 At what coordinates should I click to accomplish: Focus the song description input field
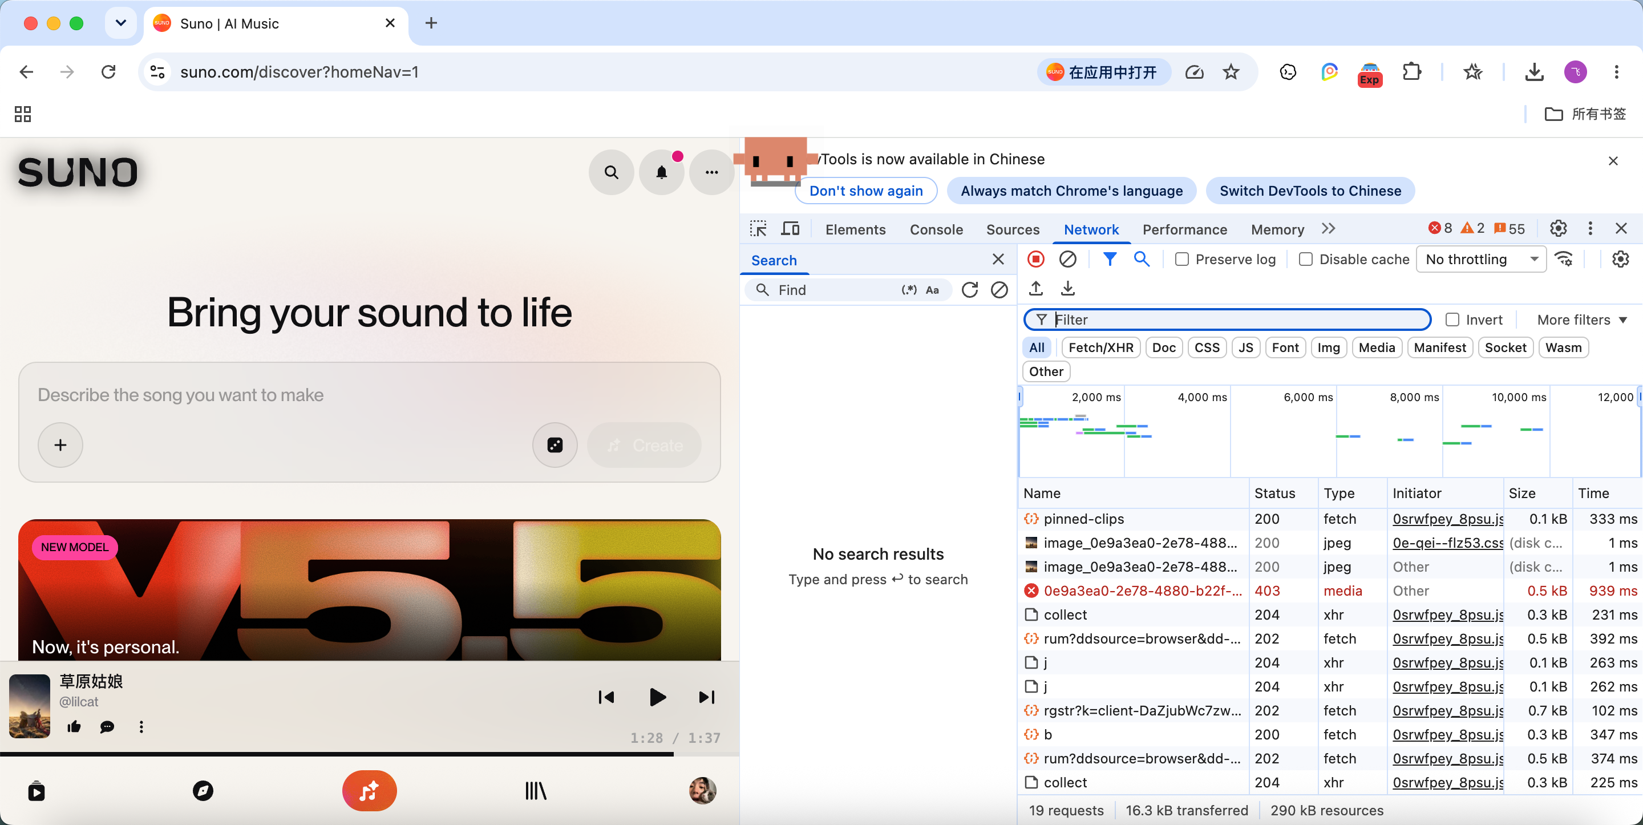point(369,395)
